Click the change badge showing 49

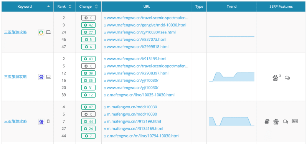(x=88, y=59)
